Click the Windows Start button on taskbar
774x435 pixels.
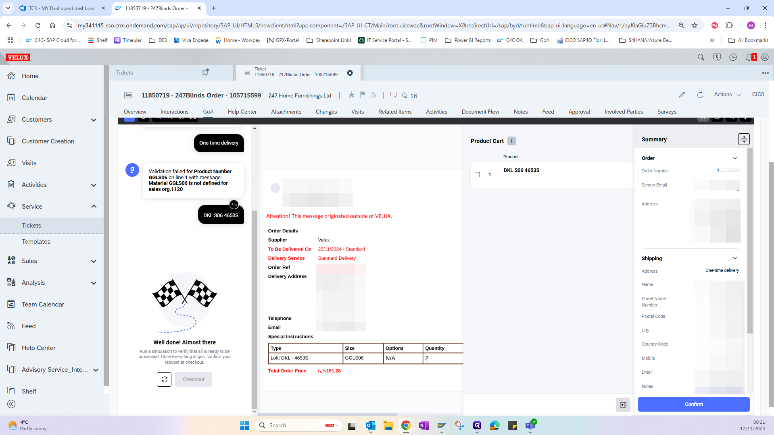coord(244,425)
